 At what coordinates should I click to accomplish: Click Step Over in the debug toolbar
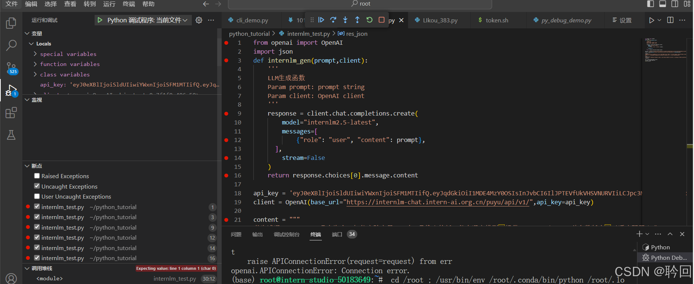tap(333, 20)
